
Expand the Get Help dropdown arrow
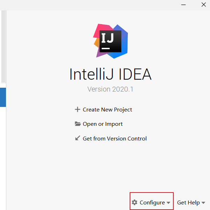pyautogui.click(x=203, y=203)
